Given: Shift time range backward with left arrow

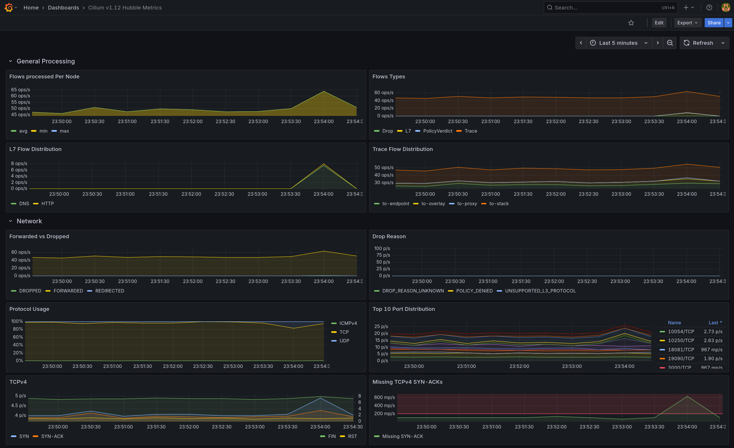Looking at the screenshot, I should point(581,43).
